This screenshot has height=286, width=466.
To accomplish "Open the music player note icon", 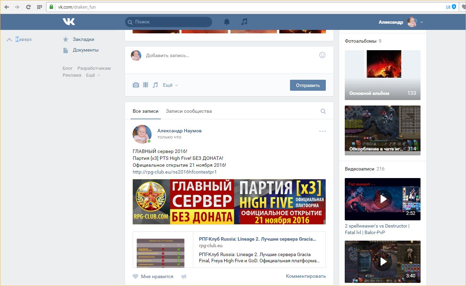I will [244, 22].
